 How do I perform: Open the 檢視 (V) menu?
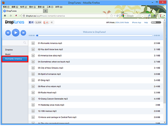pyautogui.click(x=23, y=7)
